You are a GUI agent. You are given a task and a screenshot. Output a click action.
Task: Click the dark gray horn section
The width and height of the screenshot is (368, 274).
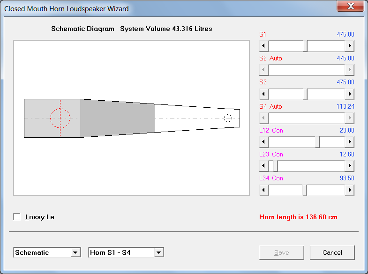pos(117,118)
